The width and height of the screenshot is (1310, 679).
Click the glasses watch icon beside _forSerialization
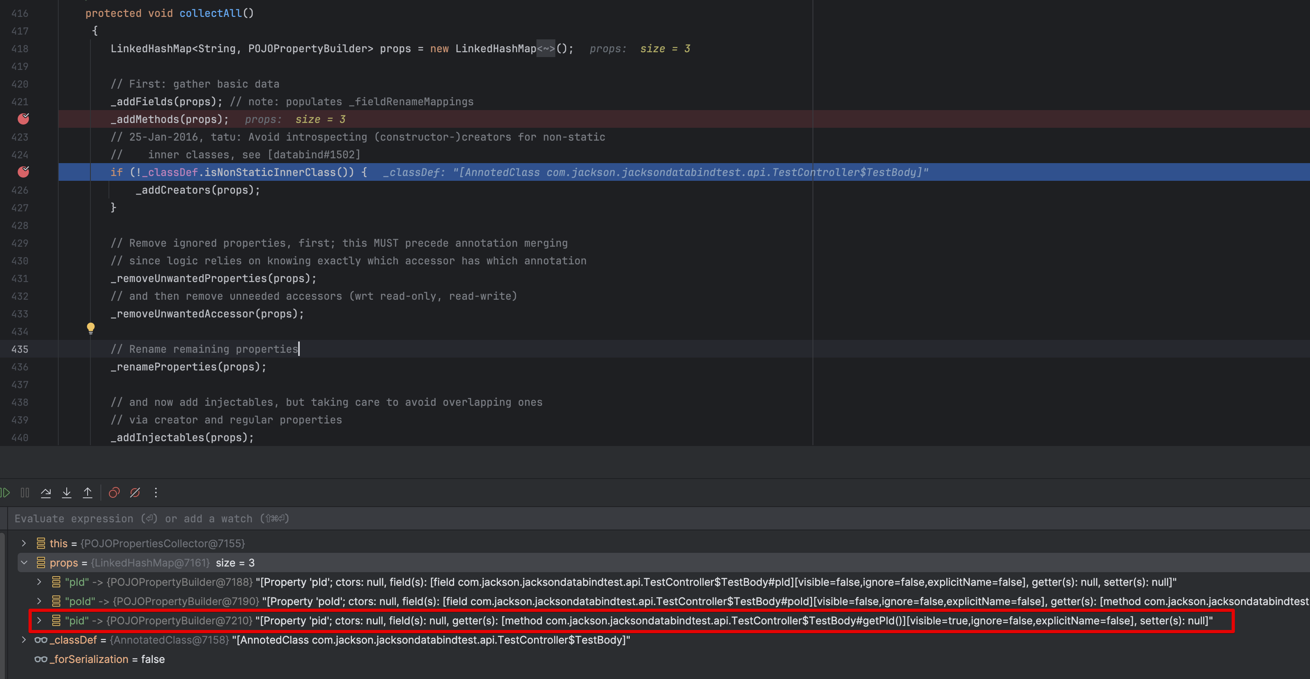tap(41, 659)
